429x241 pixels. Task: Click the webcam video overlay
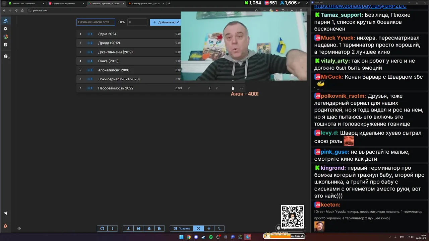[244, 46]
